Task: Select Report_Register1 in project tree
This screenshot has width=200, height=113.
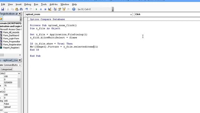Action: [11, 48]
